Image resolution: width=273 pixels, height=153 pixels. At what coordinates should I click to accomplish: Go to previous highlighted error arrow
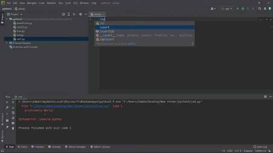click(267, 20)
